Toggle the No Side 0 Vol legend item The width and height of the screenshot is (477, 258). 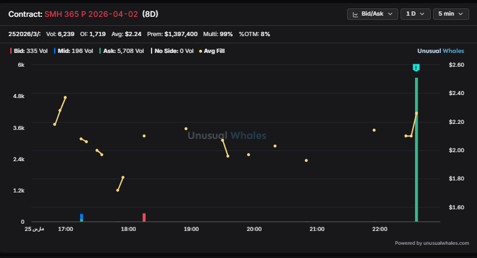(x=172, y=51)
